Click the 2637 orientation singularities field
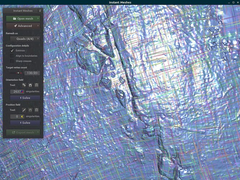This screenshot has width=240, height=180. point(17,91)
